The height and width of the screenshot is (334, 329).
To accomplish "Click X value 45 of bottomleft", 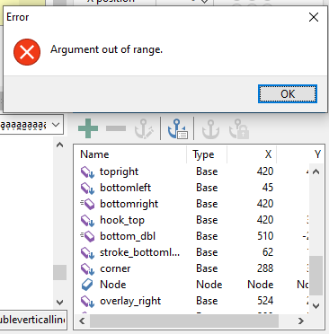I will pyautogui.click(x=268, y=188).
